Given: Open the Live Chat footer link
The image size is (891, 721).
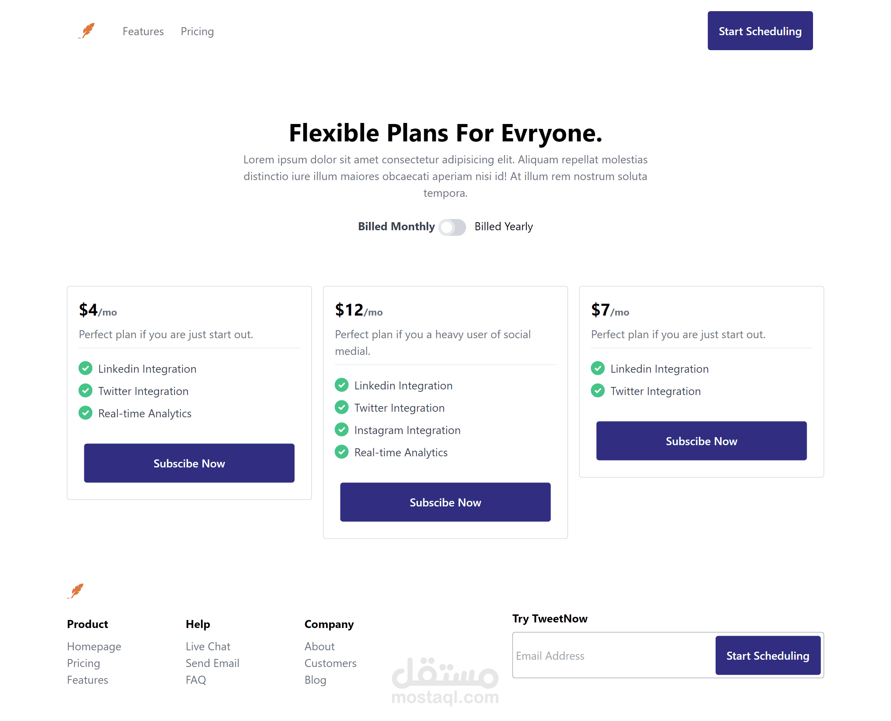Looking at the screenshot, I should click(x=208, y=646).
